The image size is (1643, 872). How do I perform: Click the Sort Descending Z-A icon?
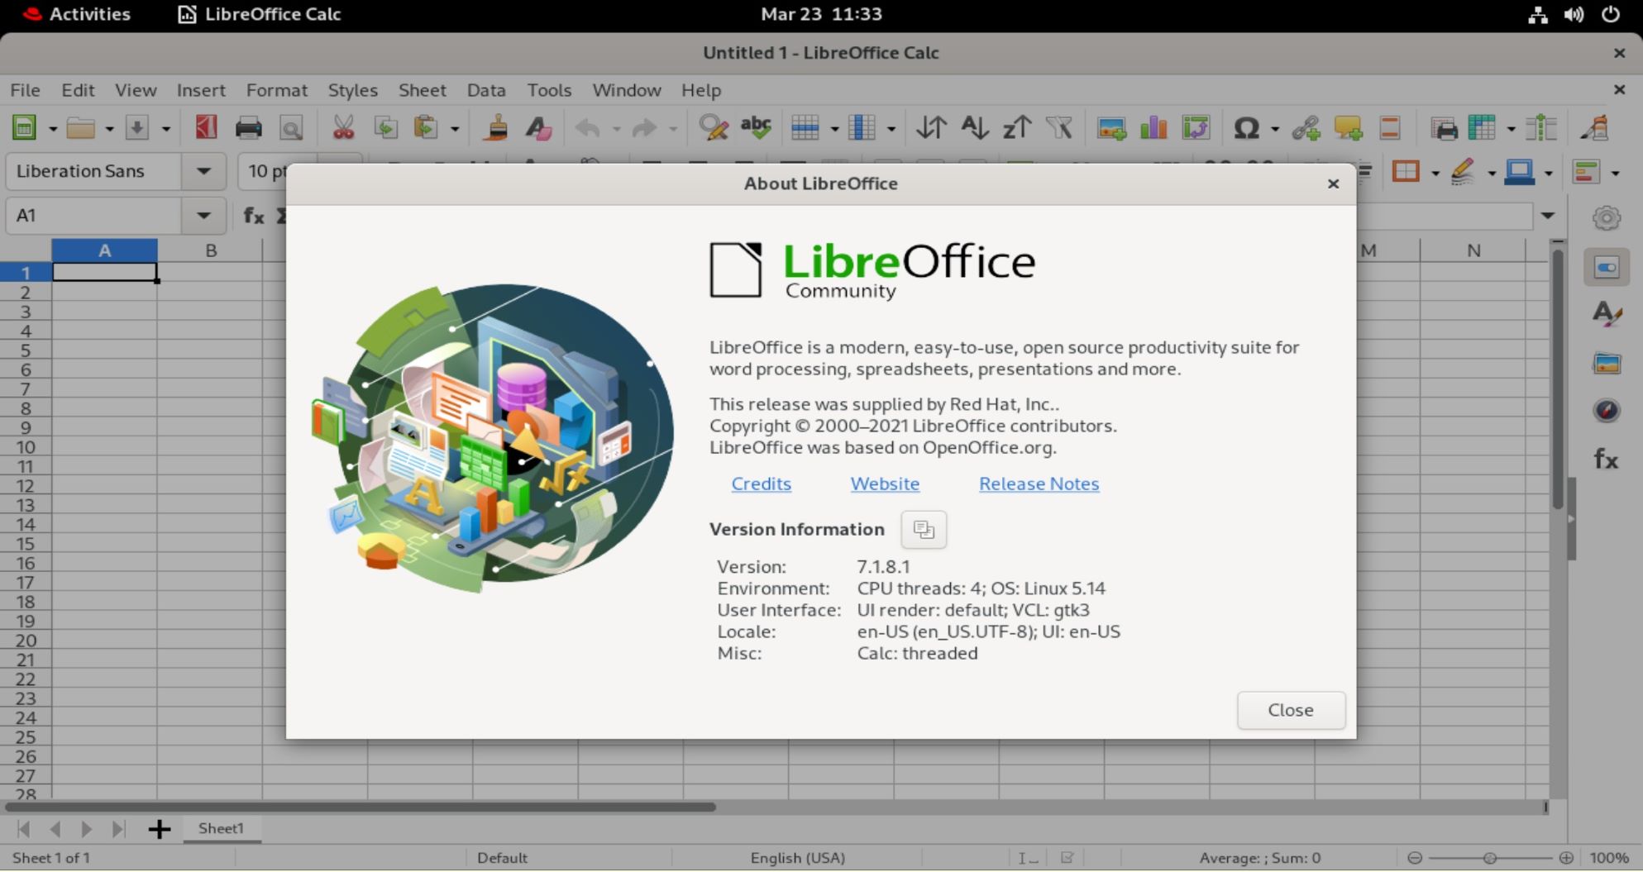(x=1017, y=128)
